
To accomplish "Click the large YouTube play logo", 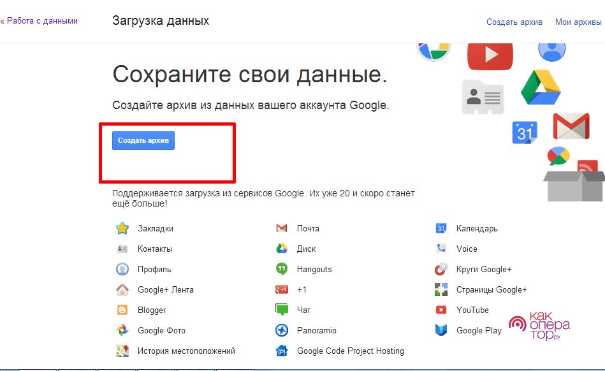I will (x=490, y=56).
